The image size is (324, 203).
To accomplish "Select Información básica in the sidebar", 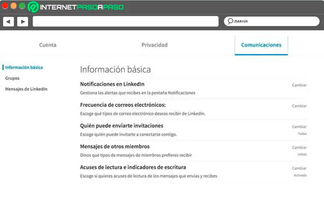I will [x=24, y=67].
